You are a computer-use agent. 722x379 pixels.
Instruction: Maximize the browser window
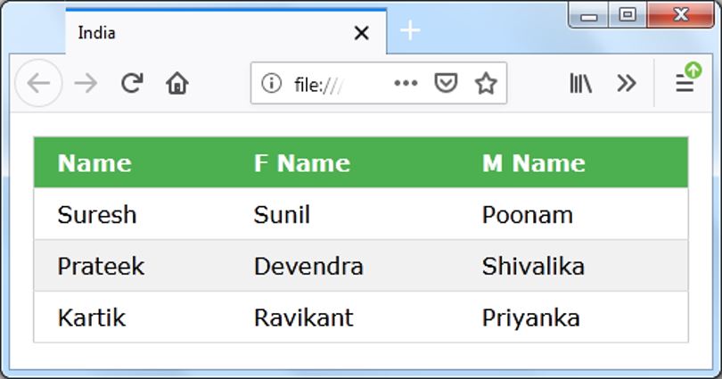[628, 15]
